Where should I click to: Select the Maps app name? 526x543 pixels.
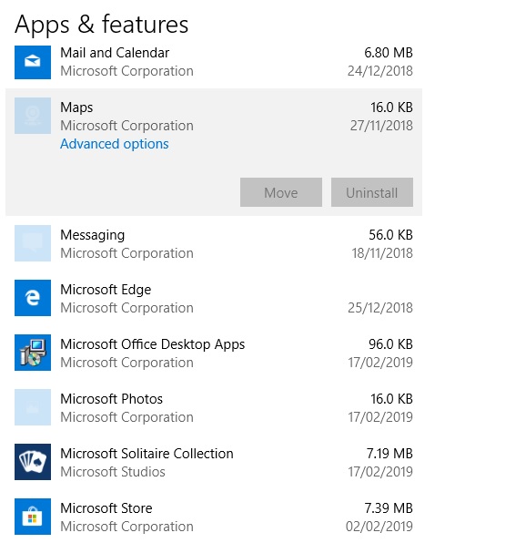pyautogui.click(x=76, y=108)
